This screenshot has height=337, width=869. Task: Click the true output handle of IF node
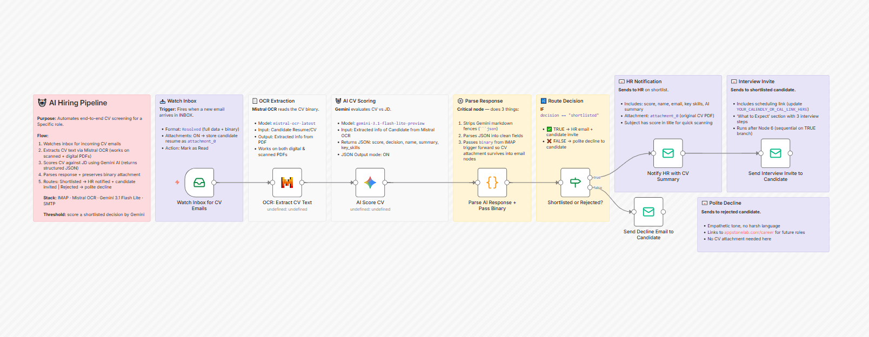[590, 178]
